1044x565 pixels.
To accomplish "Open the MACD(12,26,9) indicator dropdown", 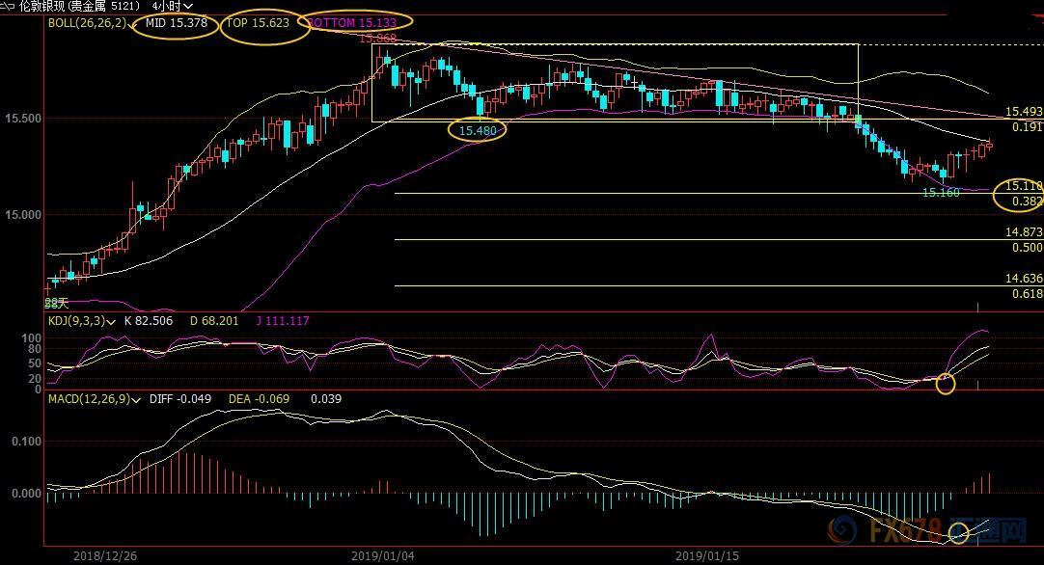I will [x=136, y=399].
